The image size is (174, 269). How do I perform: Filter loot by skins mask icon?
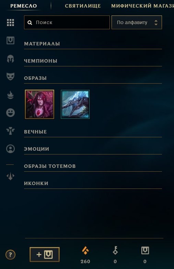click(10, 76)
